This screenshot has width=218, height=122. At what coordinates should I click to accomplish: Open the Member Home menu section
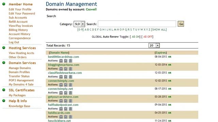pyautogui.click(x=20, y=4)
